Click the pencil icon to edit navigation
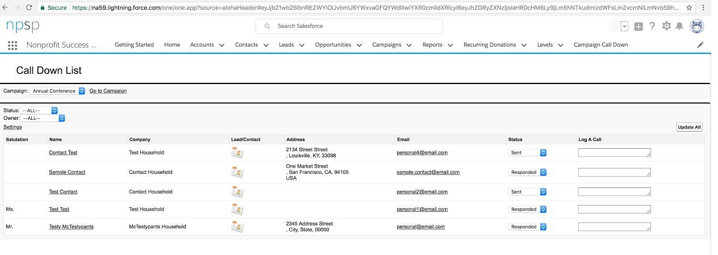The image size is (718, 255). 700,45
